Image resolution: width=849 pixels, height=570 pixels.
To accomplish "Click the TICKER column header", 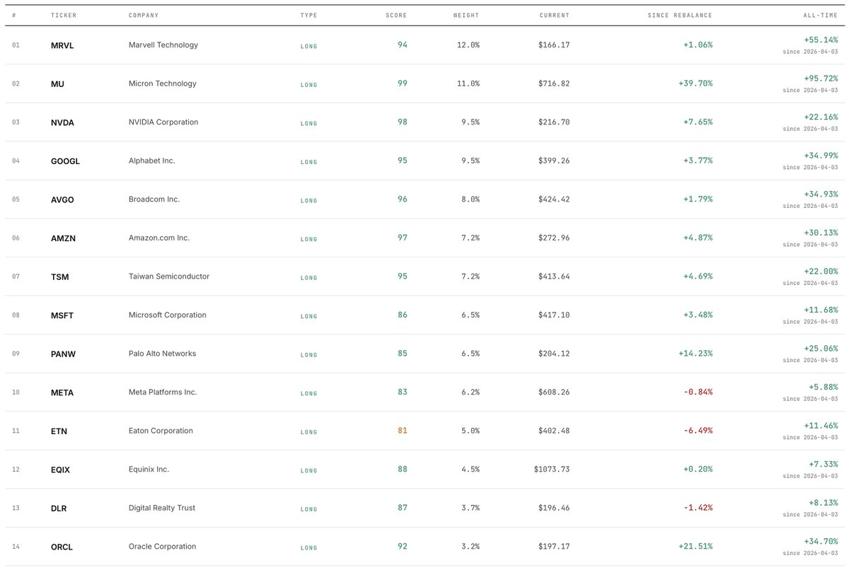I will pyautogui.click(x=64, y=15).
